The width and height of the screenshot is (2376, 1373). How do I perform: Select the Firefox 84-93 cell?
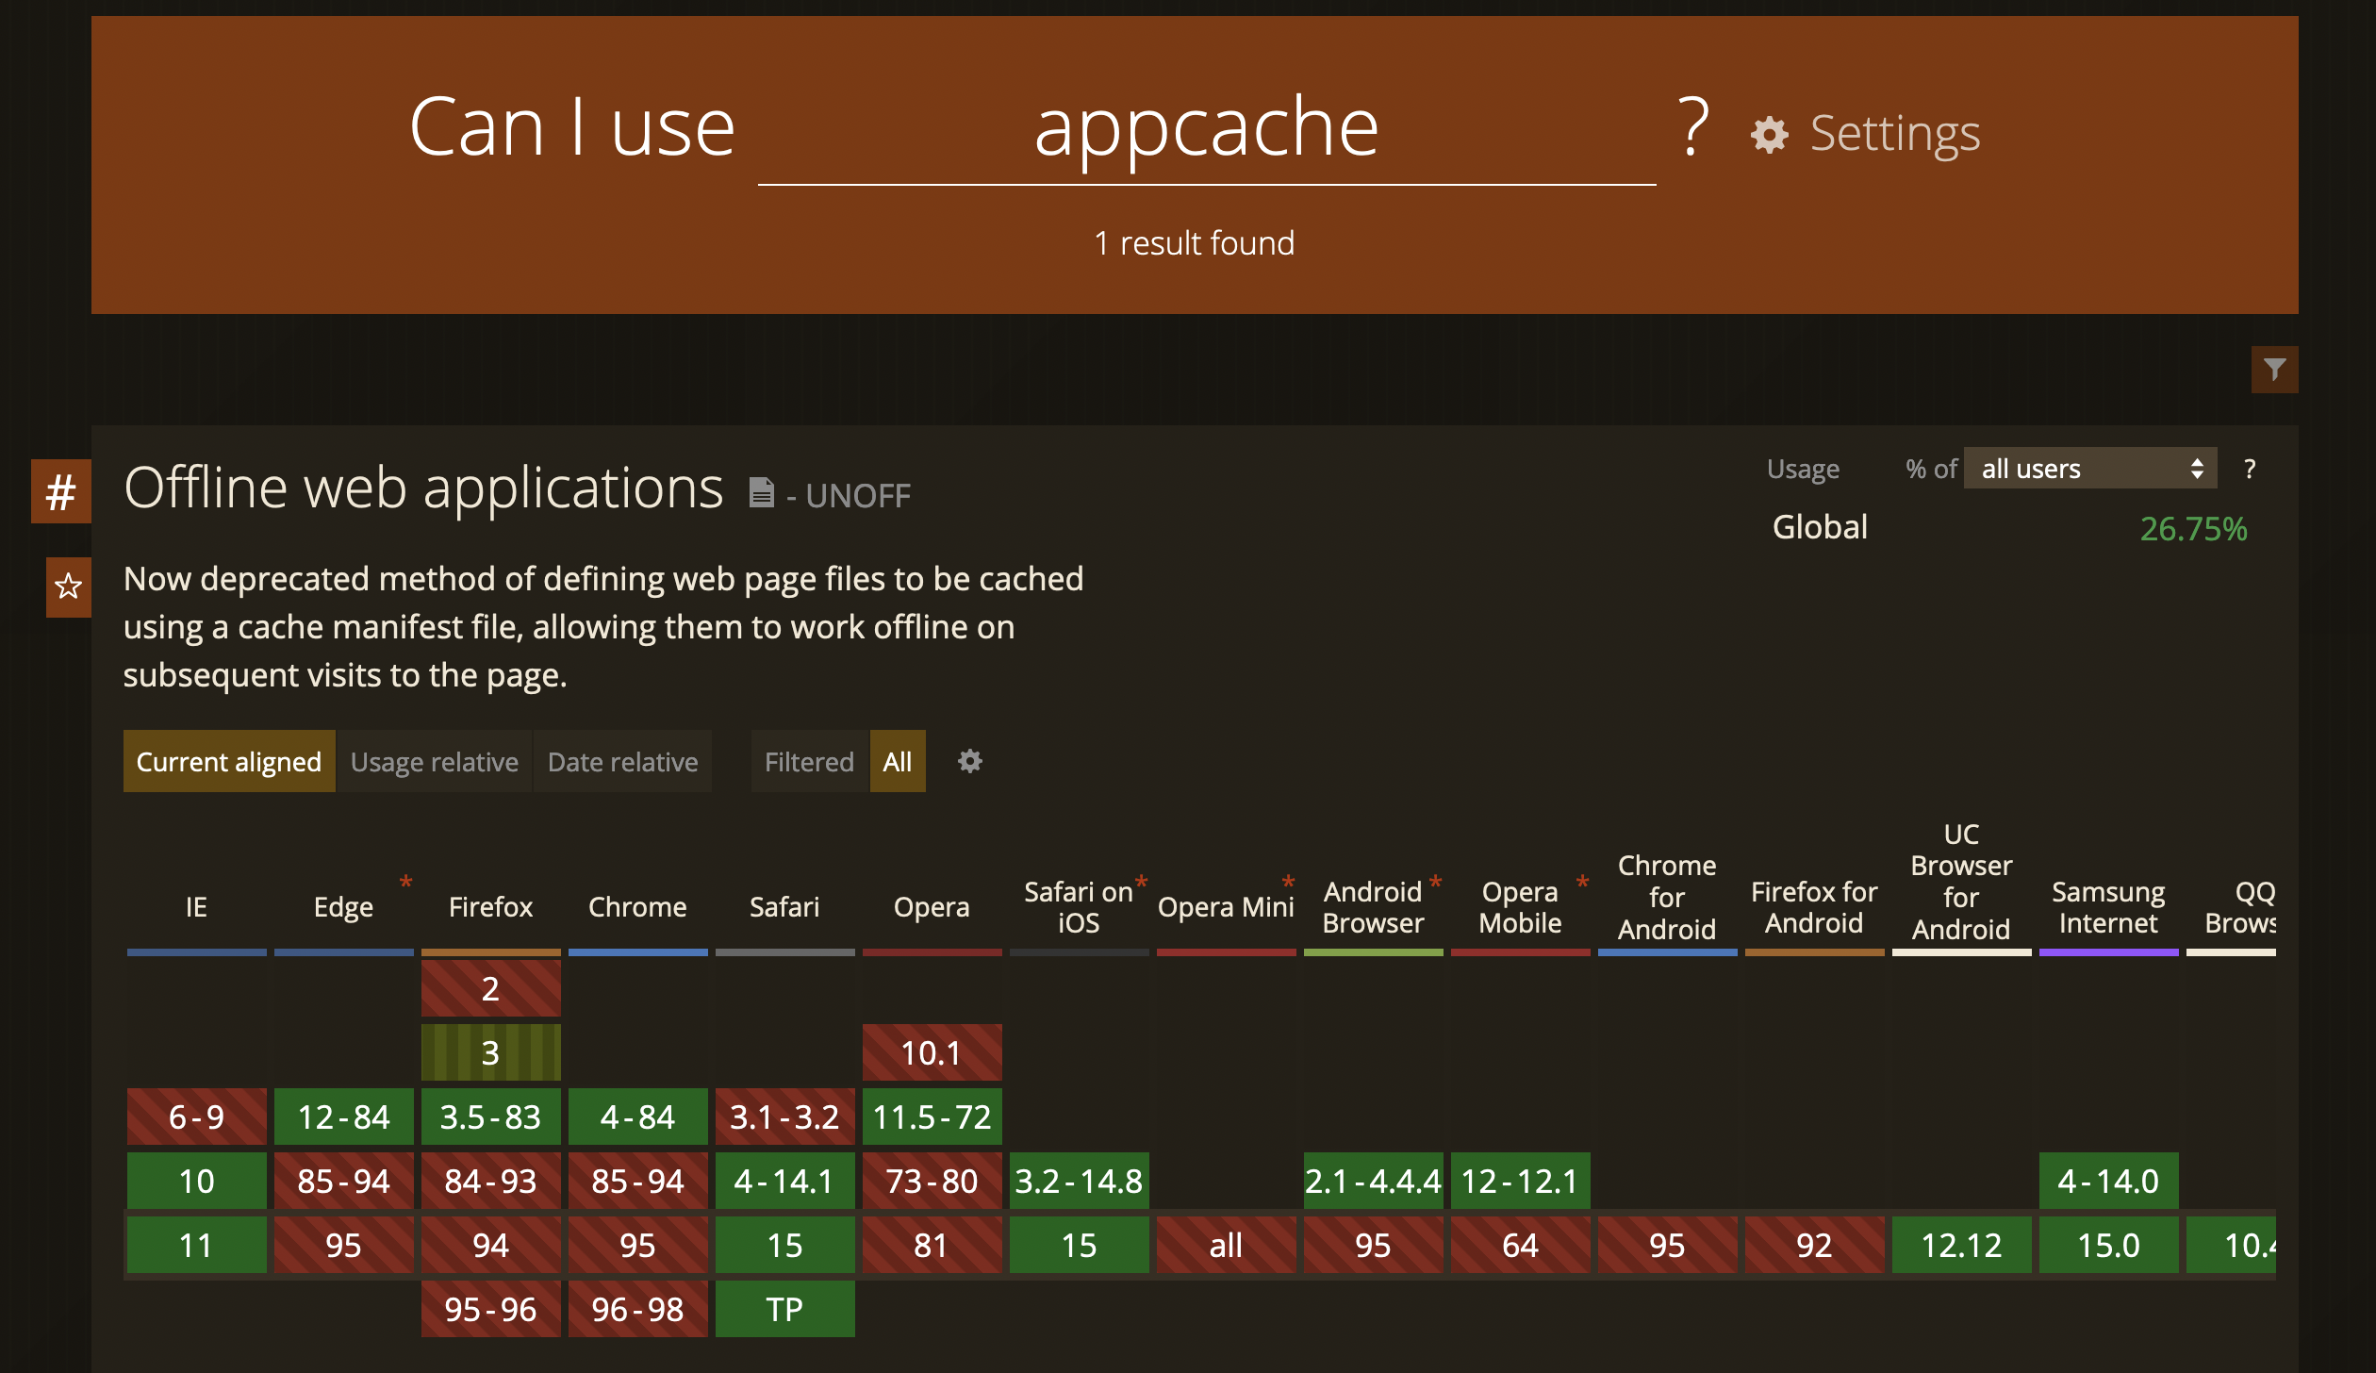coord(491,1181)
